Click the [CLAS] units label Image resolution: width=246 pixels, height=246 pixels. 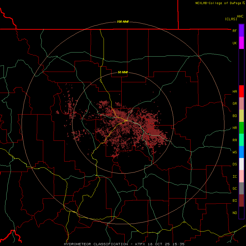pyautogui.click(x=231, y=19)
